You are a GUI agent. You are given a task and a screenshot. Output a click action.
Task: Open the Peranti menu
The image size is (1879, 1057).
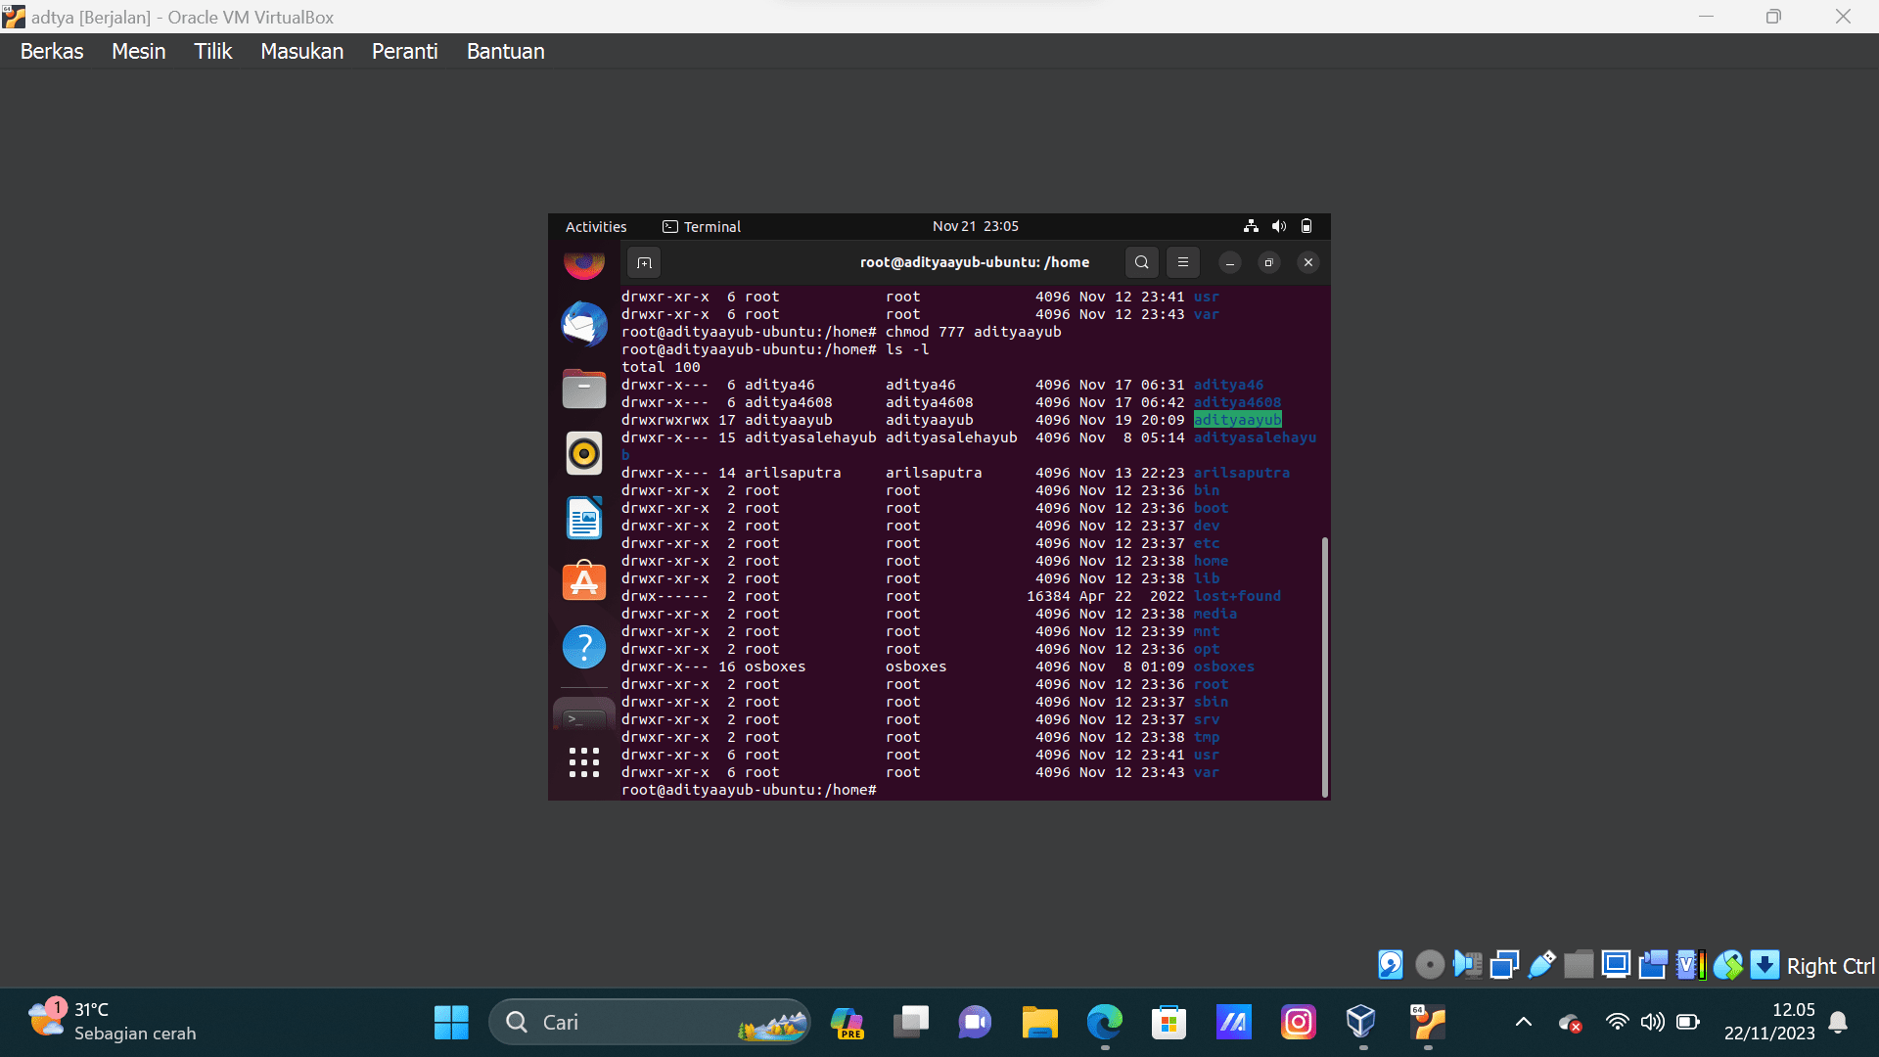pos(404,51)
